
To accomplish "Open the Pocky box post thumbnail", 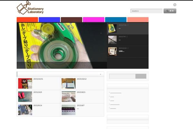I will coord(25,83).
